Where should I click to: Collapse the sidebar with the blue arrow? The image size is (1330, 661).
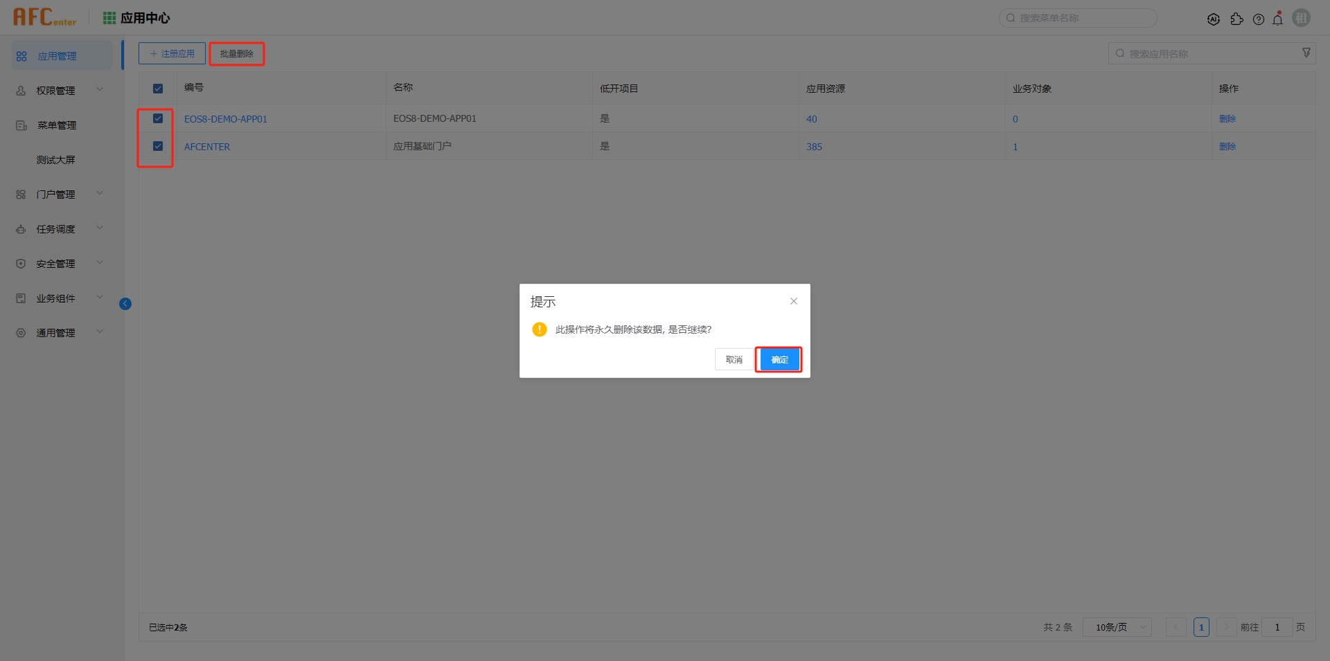pyautogui.click(x=125, y=304)
